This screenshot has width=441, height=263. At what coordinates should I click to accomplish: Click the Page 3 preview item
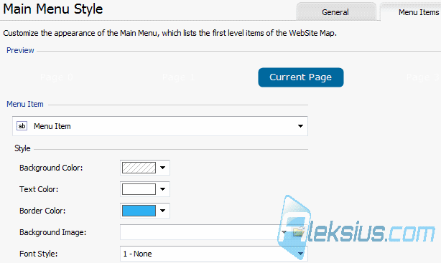pyautogui.click(x=423, y=77)
